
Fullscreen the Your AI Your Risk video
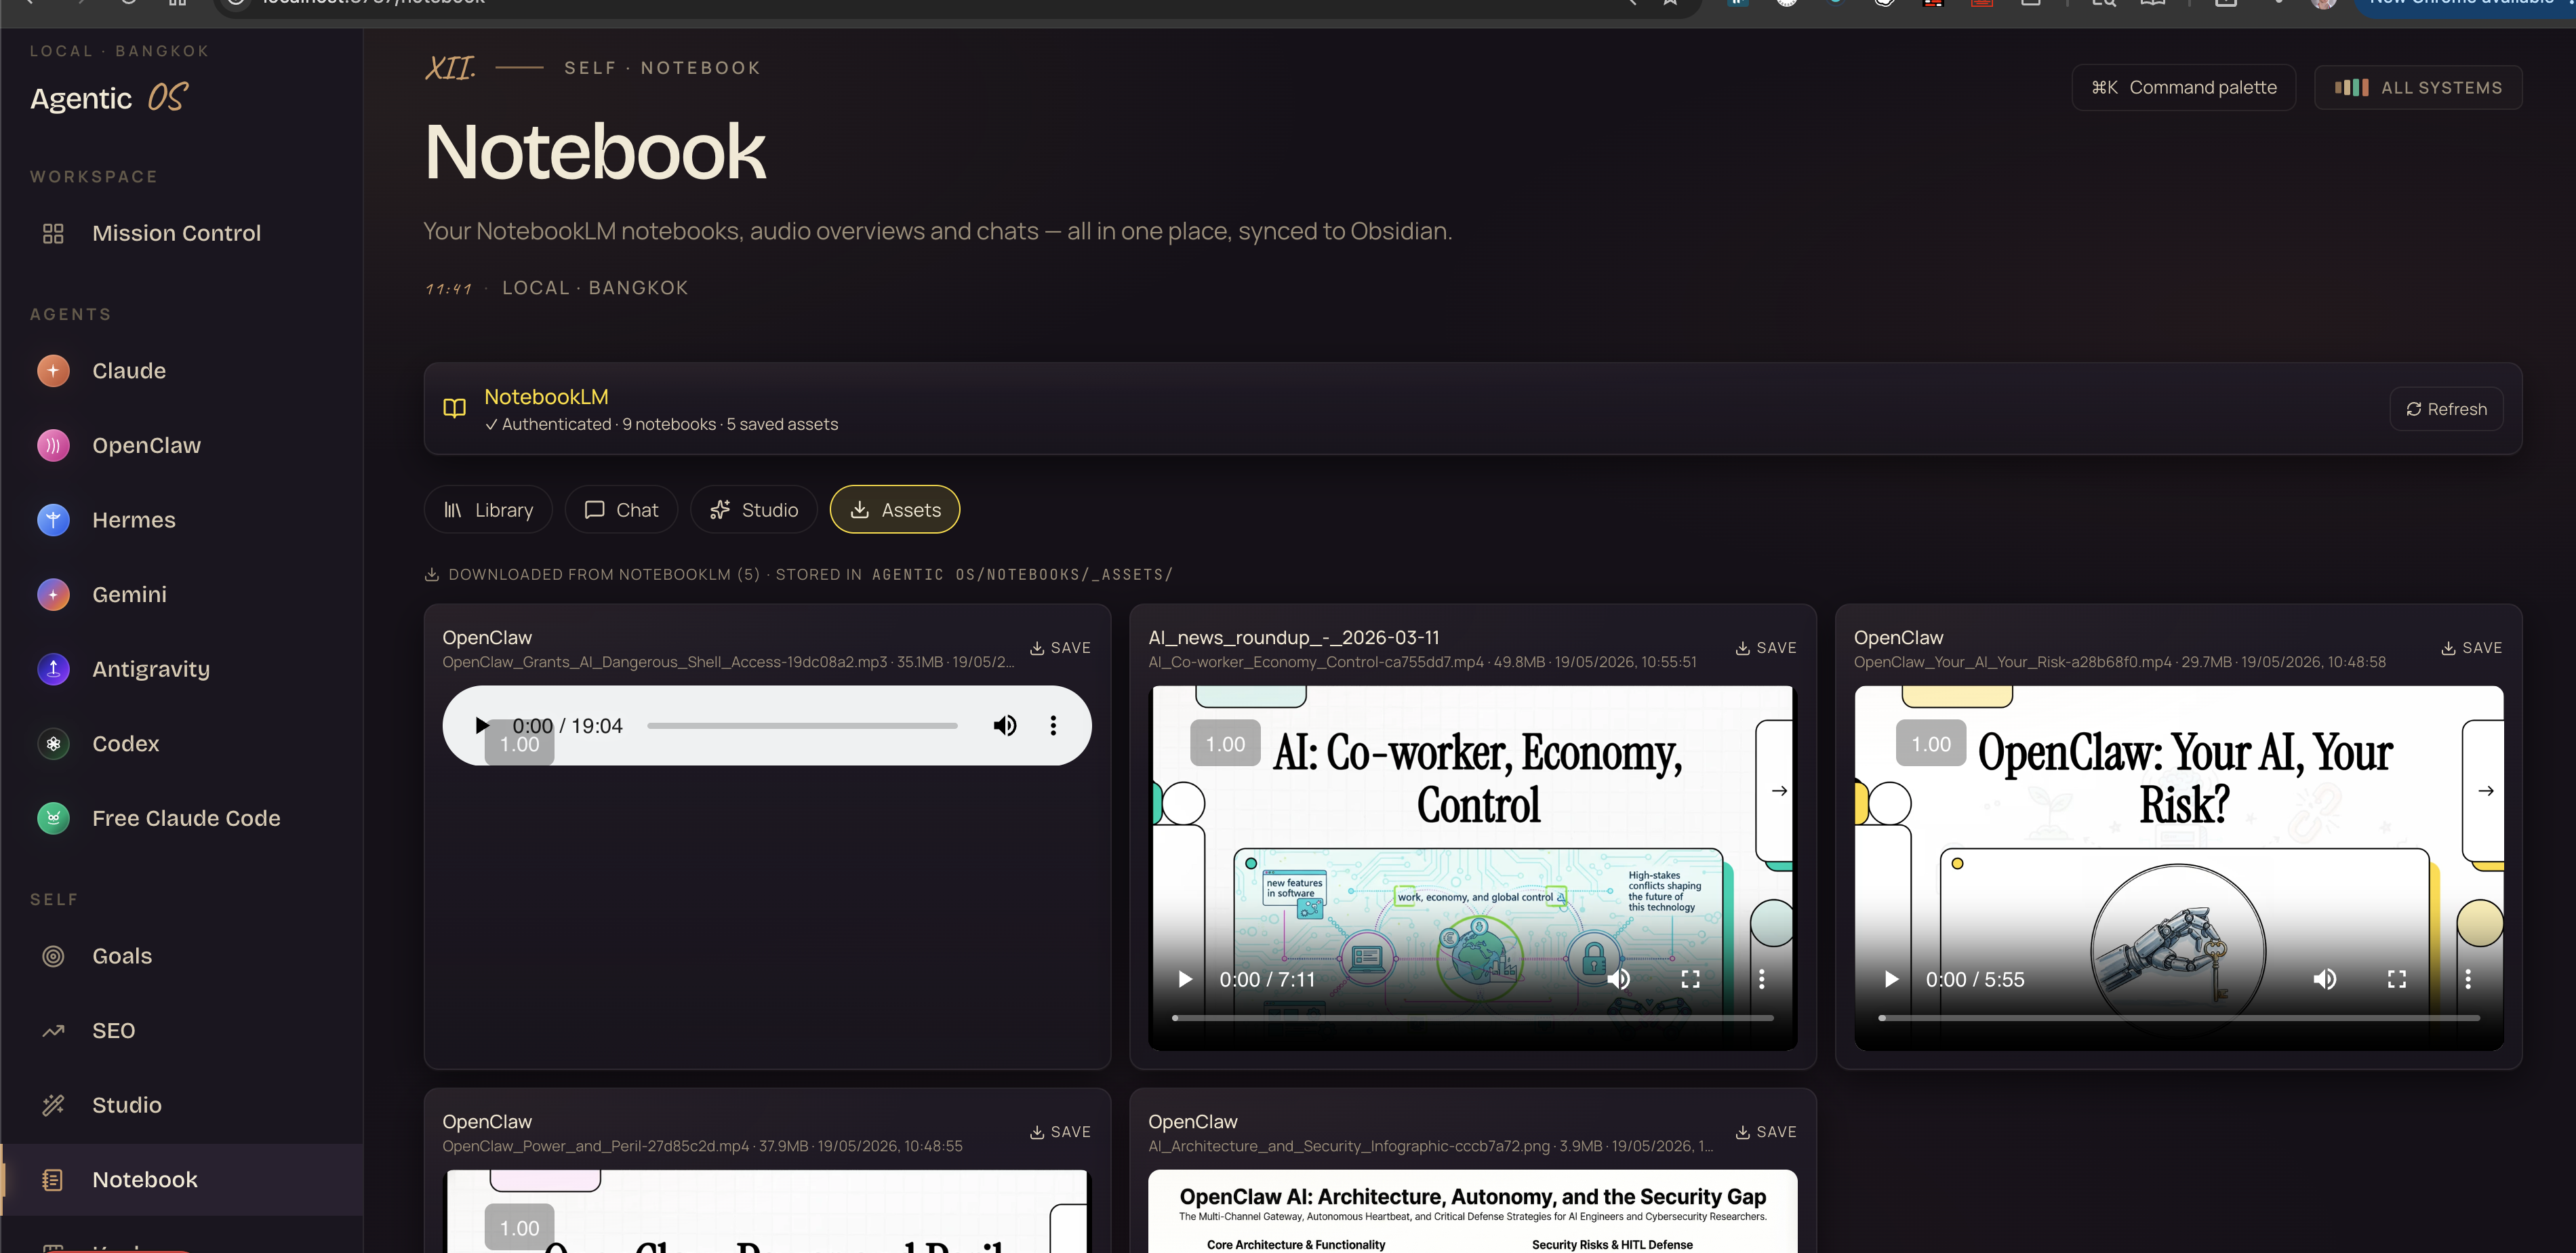pos(2396,979)
